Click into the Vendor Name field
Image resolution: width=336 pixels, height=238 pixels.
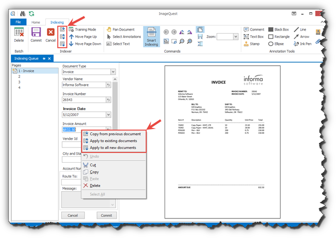click(84, 85)
